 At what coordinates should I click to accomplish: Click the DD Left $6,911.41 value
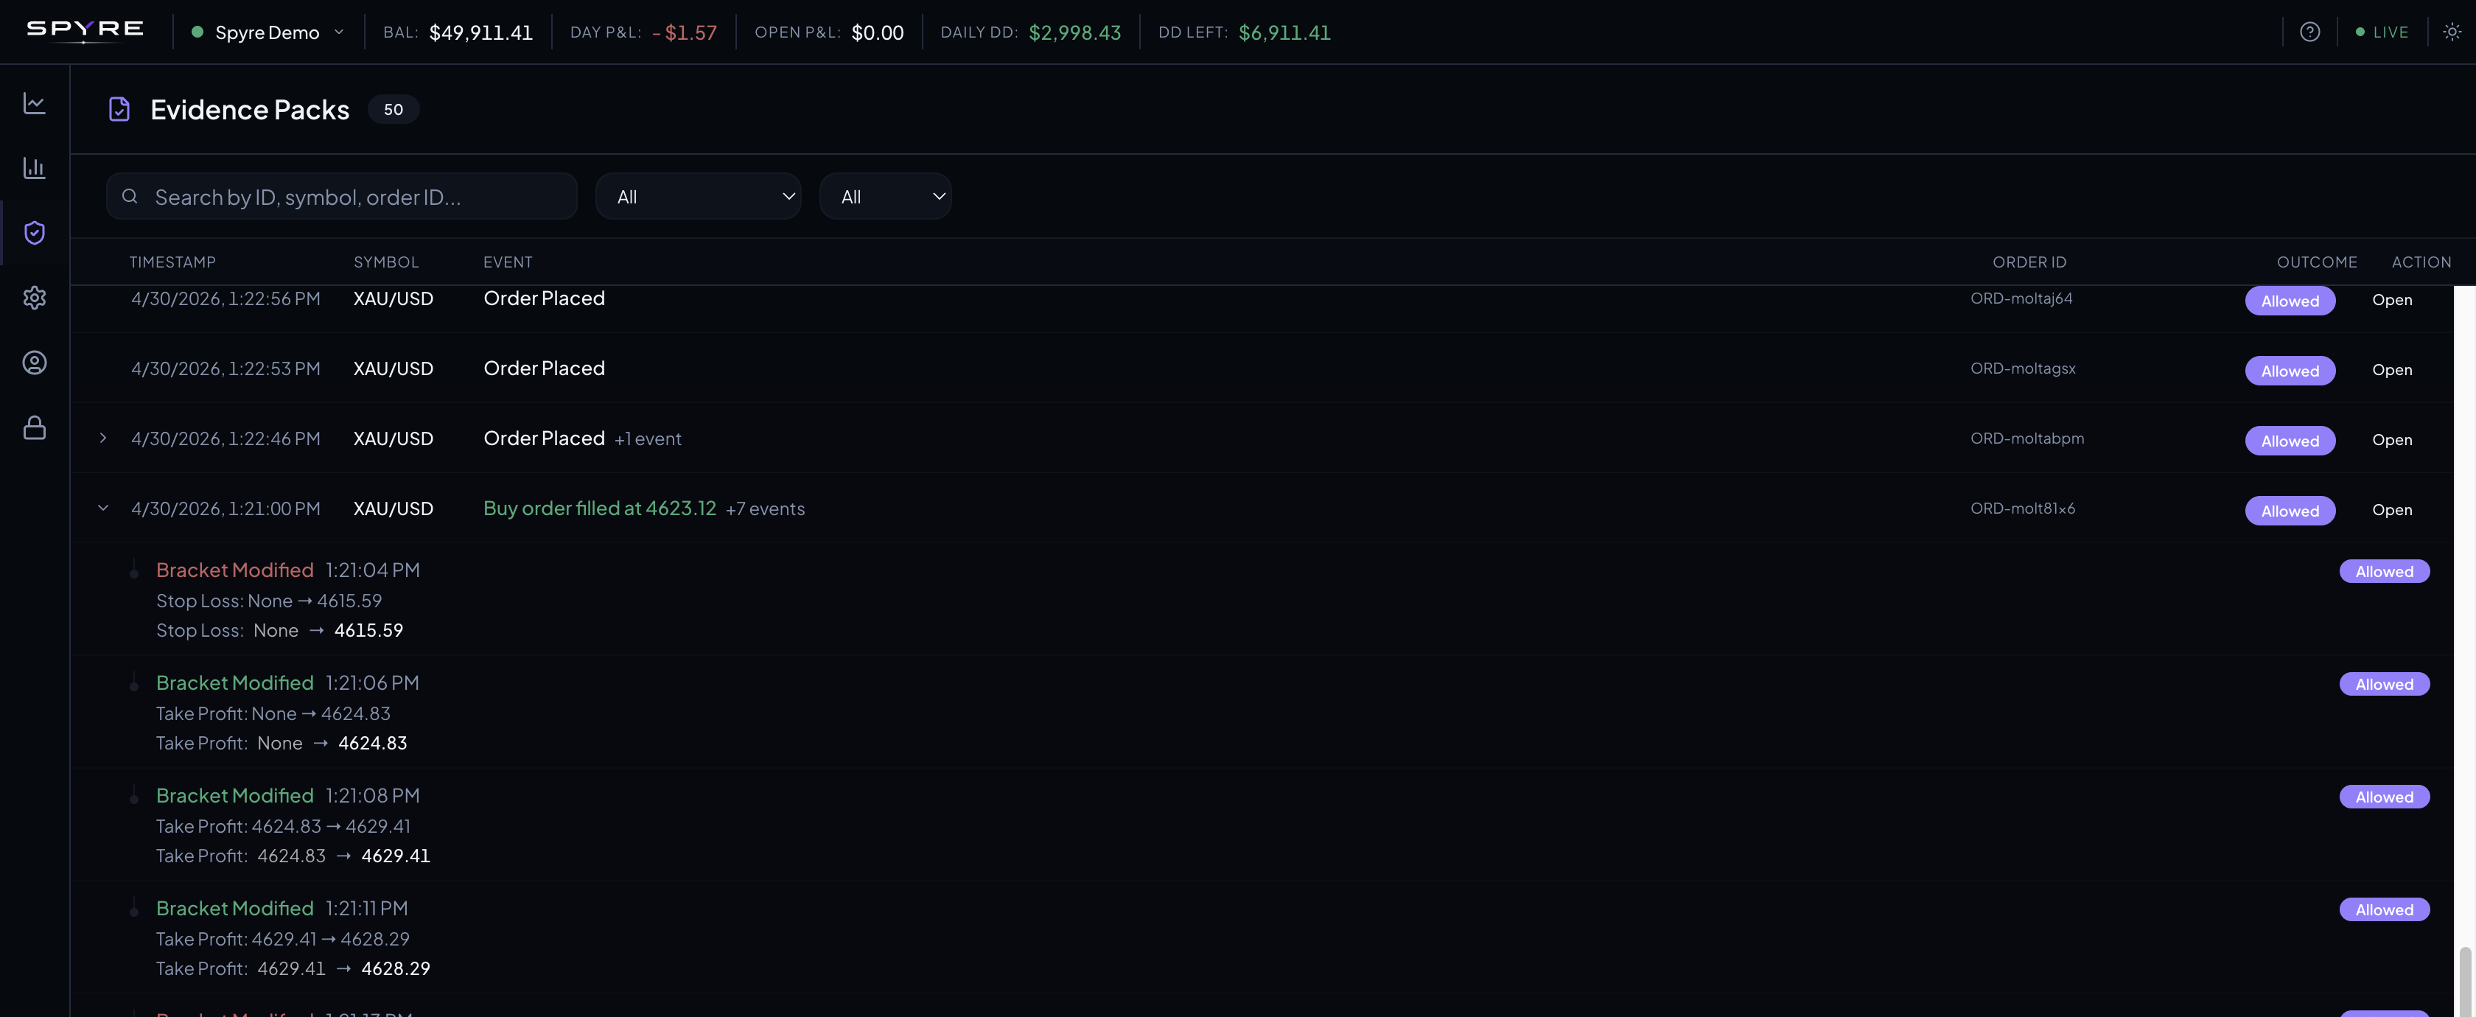click(1284, 32)
